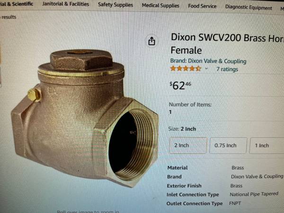The width and height of the screenshot is (284, 213).
Task: Open Industrial & Scientific category tab
Action: pos(17,4)
